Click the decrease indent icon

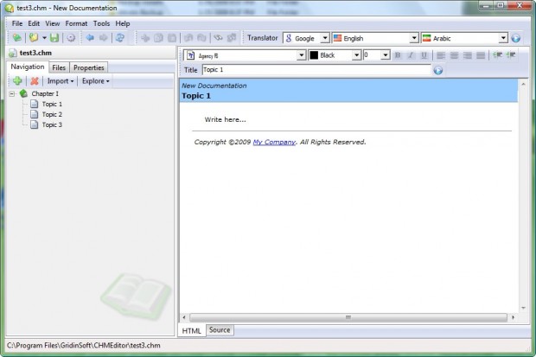pyautogui.click(x=498, y=54)
